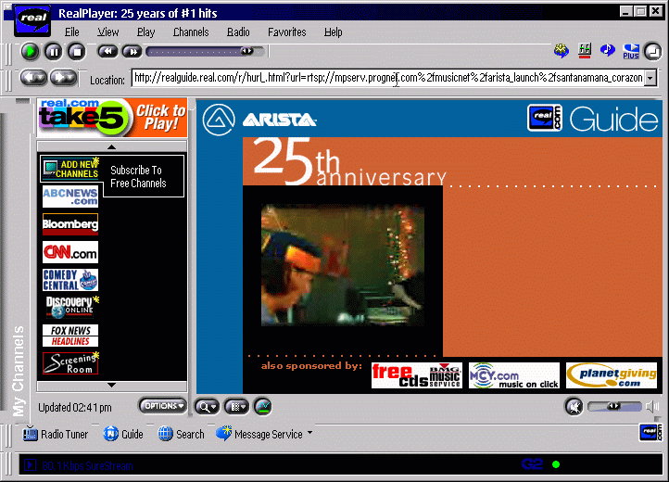Start playback with the green Play button
The image size is (669, 482).
[x=30, y=52]
